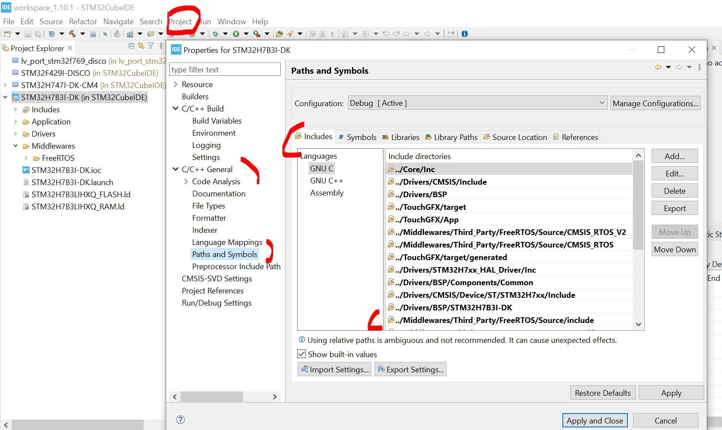Viewport: 722px width, 430px height.
Task: Click the Add... button
Action: pos(675,156)
